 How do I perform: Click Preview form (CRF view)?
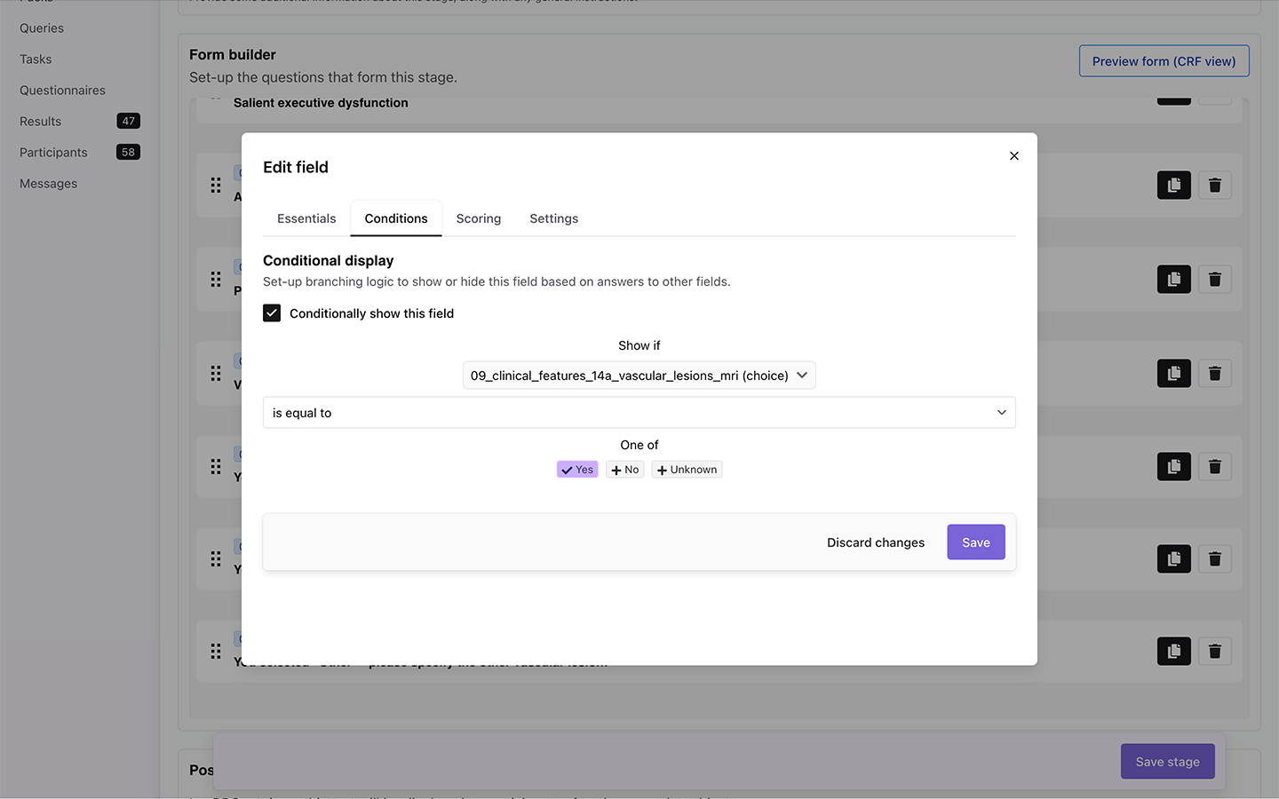pyautogui.click(x=1164, y=61)
